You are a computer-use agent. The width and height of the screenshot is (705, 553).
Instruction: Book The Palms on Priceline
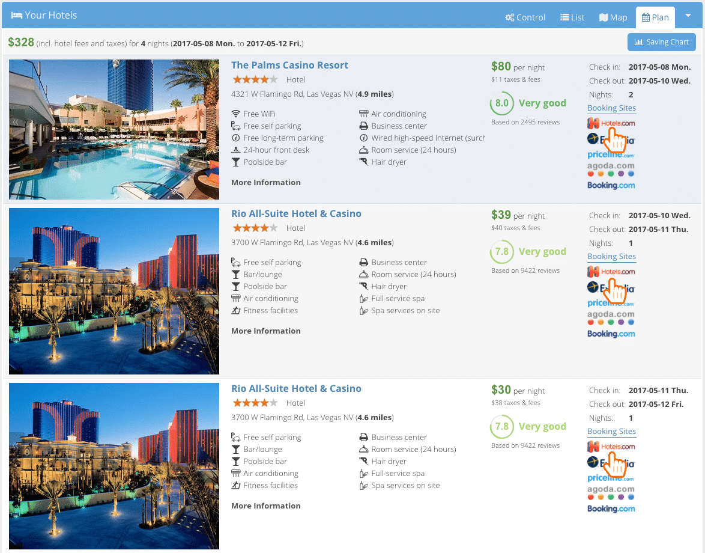click(x=611, y=154)
